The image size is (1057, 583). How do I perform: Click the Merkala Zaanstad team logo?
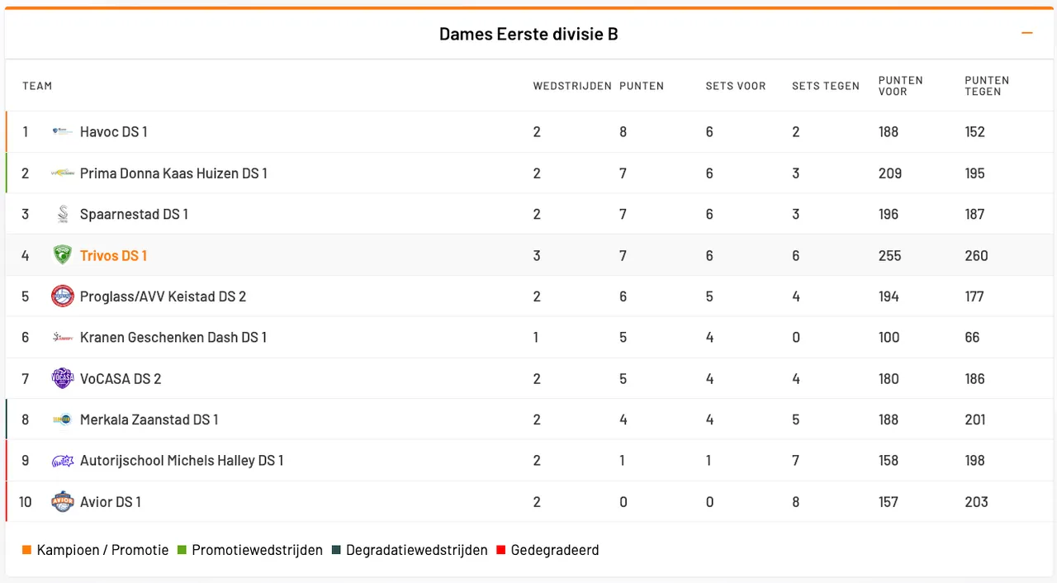pyautogui.click(x=63, y=419)
